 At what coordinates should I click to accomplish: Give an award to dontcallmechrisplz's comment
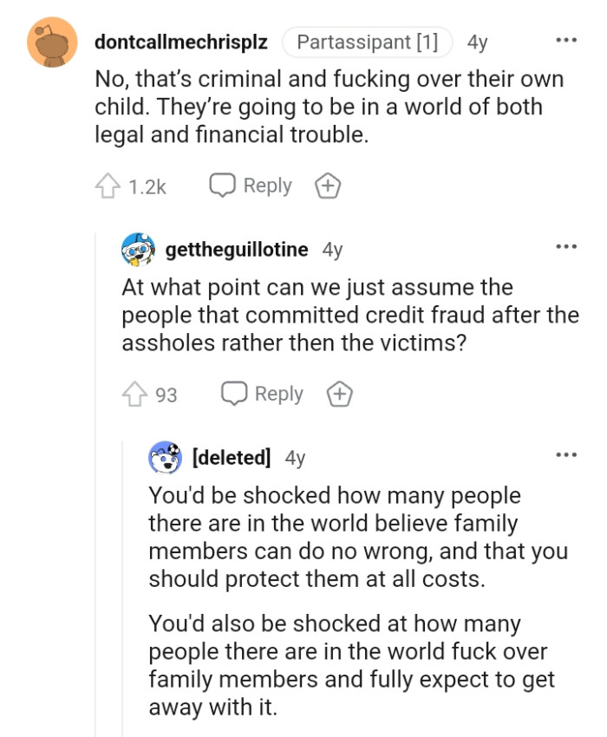point(328,185)
